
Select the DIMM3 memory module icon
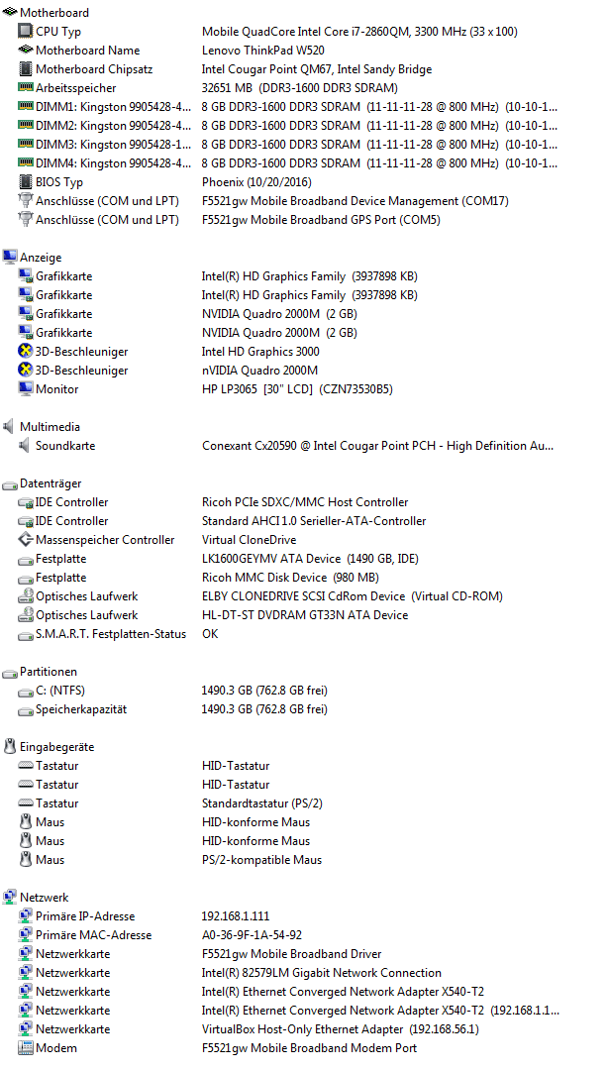25,144
